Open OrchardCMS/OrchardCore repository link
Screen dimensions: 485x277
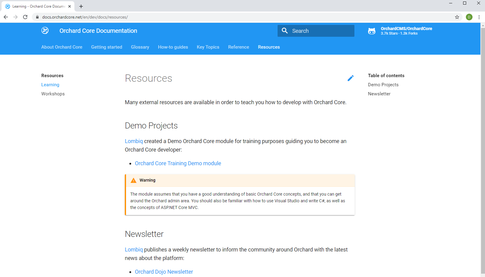click(x=406, y=29)
